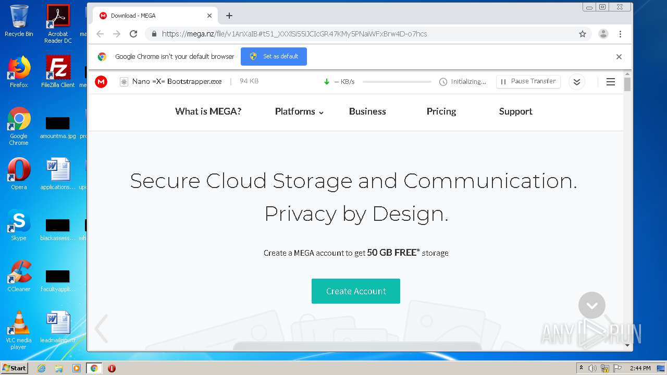Open the MEGA hamburger menu

(x=611, y=82)
